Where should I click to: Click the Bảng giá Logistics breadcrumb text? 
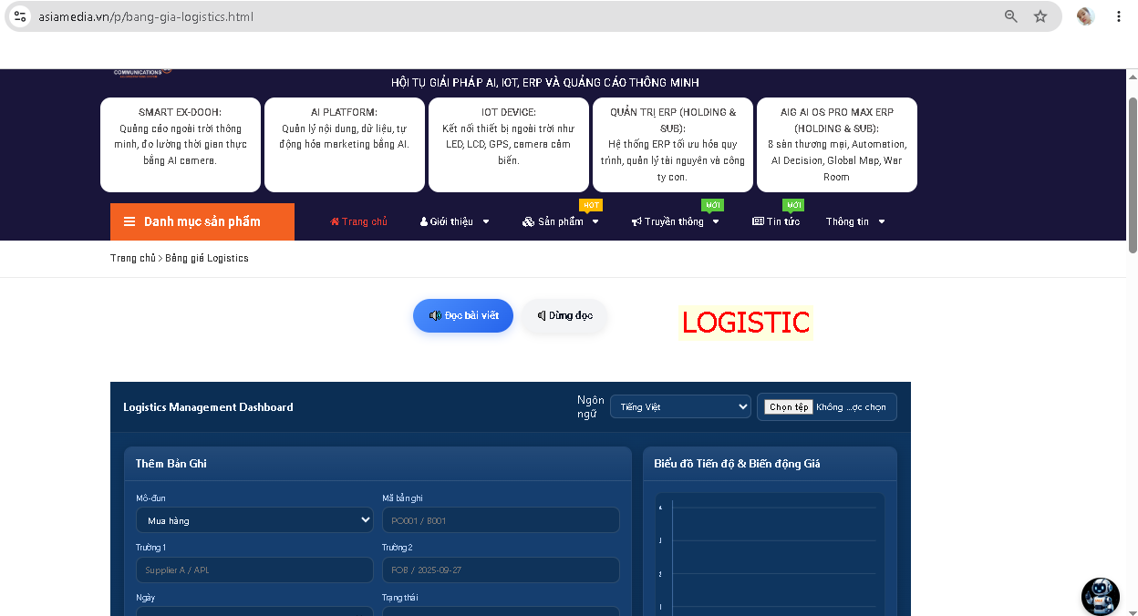(x=207, y=258)
